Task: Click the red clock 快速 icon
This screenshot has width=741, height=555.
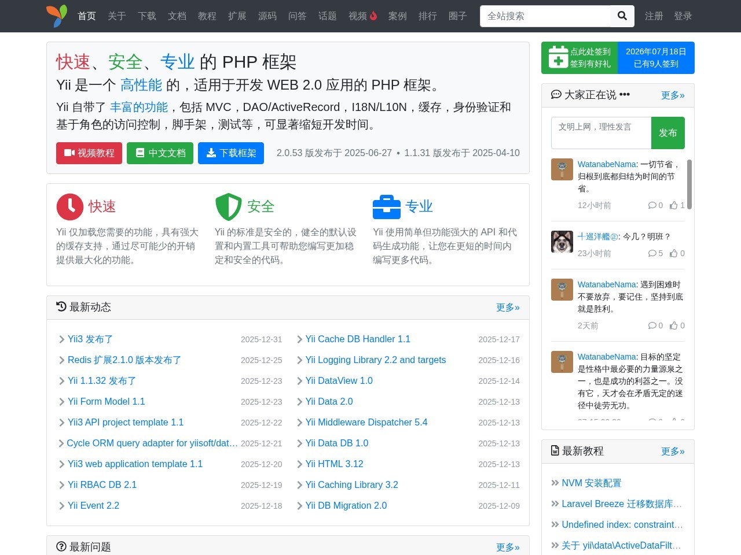Action: 70,207
